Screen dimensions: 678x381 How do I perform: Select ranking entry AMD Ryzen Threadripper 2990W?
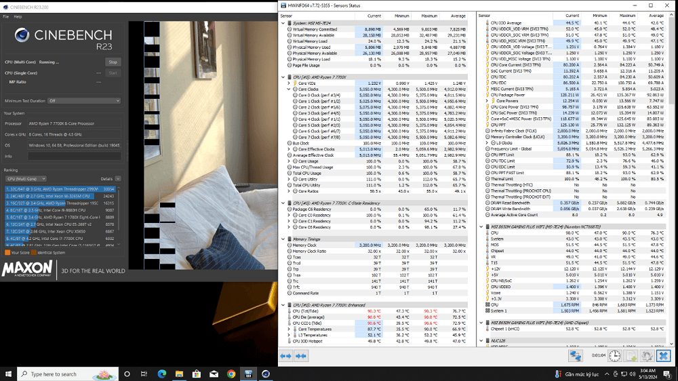[60, 189]
